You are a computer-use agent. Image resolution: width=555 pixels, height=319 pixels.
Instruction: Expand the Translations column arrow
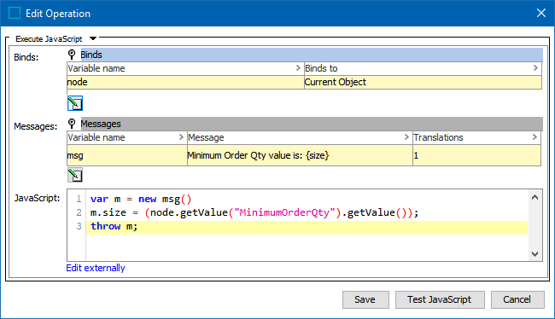[535, 136]
